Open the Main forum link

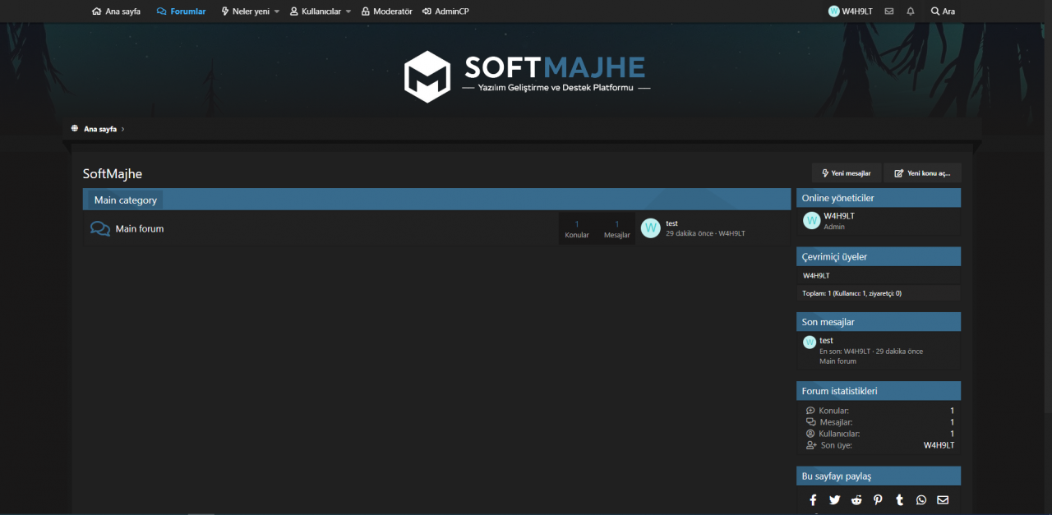click(x=140, y=229)
